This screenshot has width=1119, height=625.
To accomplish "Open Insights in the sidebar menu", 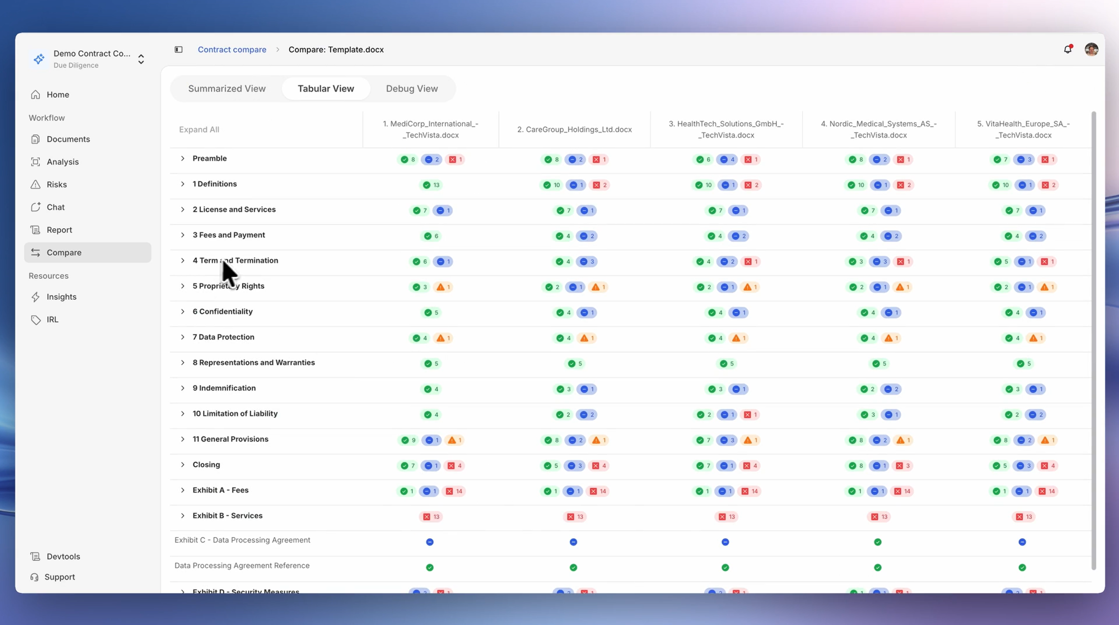I will [x=88, y=297].
